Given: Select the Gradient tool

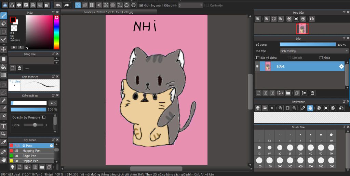Looking at the screenshot, I should [3, 75].
